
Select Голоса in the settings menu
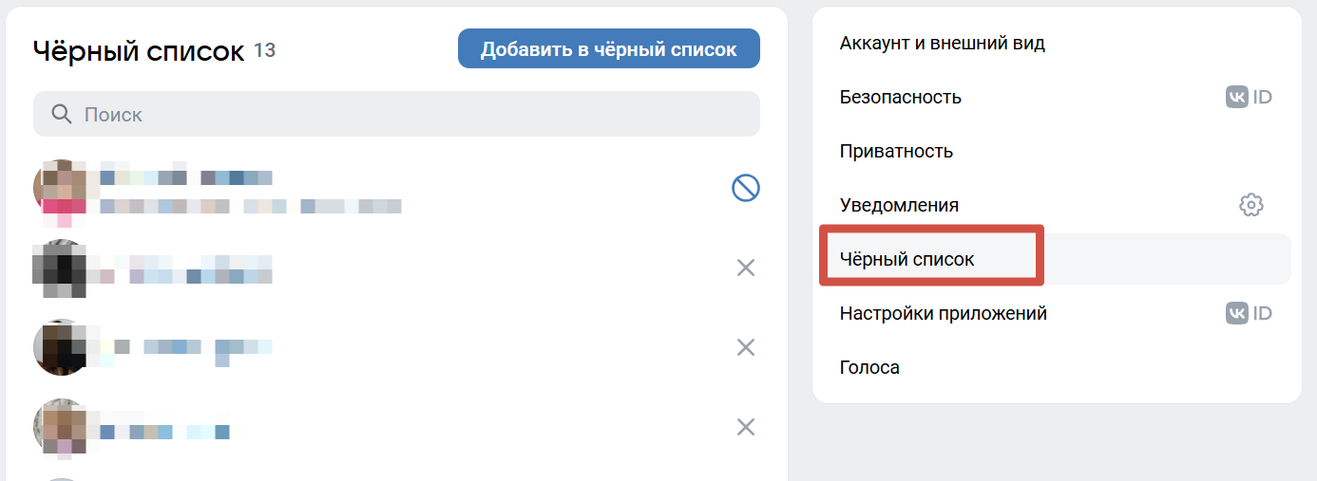869,367
